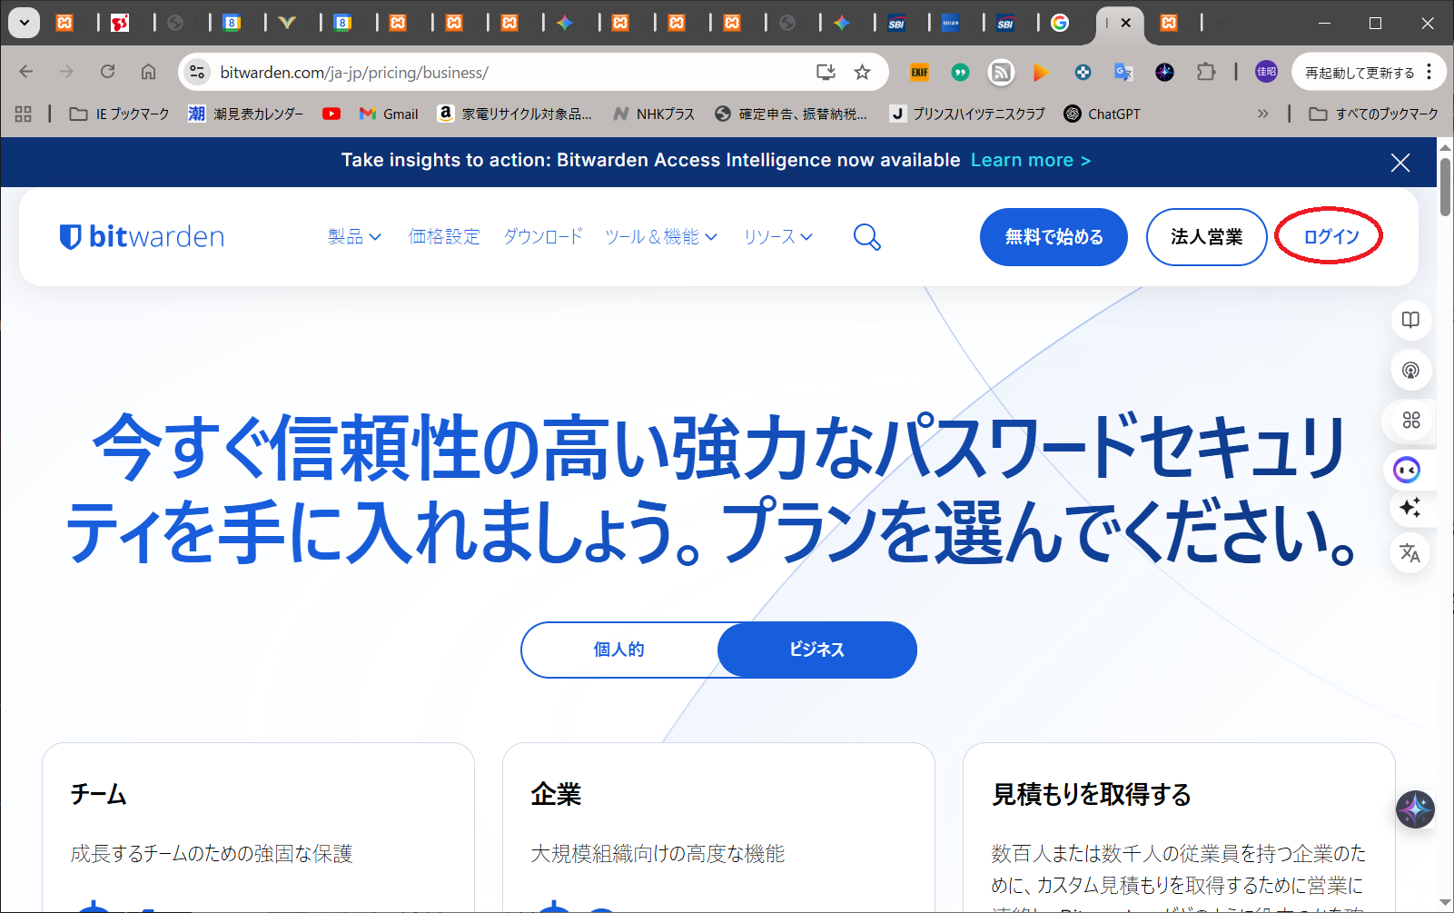Screen dimensions: 1454x913
Task: Click the Bitwarden shield logo
Action: (x=70, y=237)
